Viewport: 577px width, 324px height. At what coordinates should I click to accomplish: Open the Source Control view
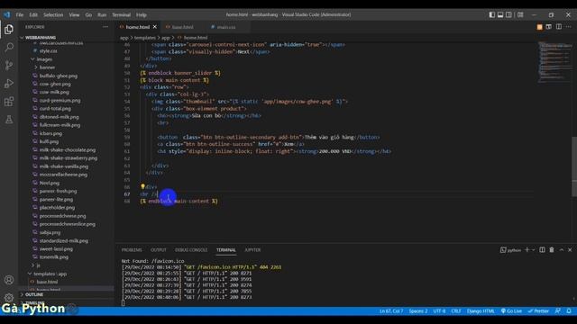click(x=9, y=66)
